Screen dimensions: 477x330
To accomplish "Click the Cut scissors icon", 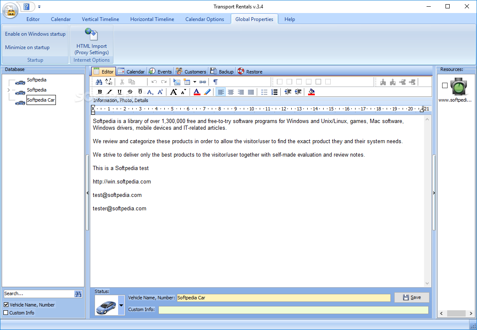I will pyautogui.click(x=122, y=82).
